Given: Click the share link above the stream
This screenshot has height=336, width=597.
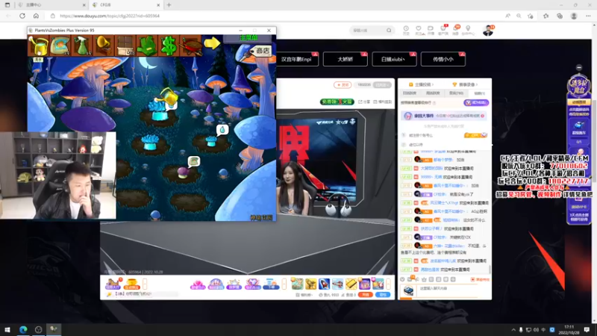Looking at the screenshot, I should pyautogui.click(x=364, y=102).
